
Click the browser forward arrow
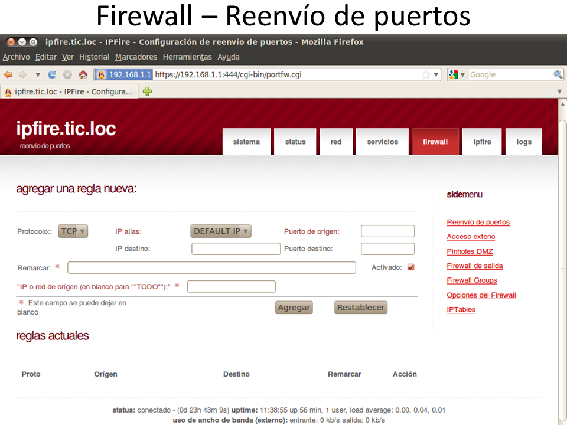click(x=23, y=75)
